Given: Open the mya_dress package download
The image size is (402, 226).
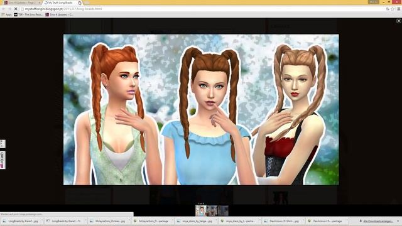Looking at the screenshot, I should 239,221.
